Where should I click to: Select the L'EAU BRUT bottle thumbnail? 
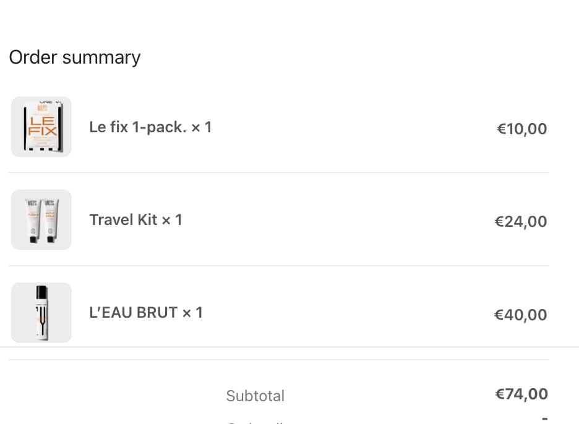tap(41, 312)
